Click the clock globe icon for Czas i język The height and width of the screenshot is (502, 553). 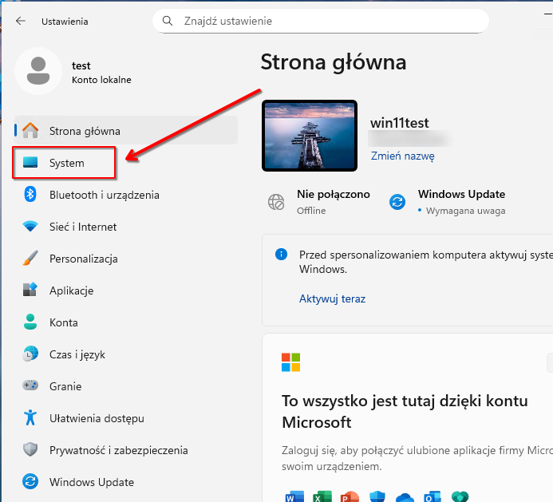30,354
